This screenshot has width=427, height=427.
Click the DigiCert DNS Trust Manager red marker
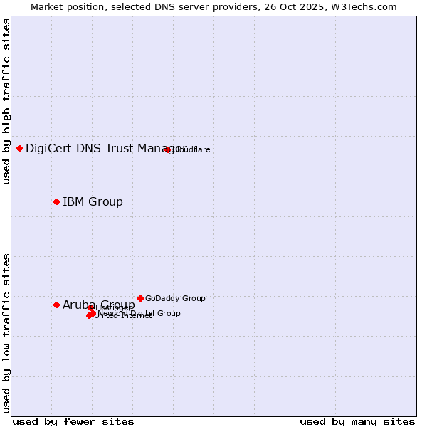tap(19, 148)
